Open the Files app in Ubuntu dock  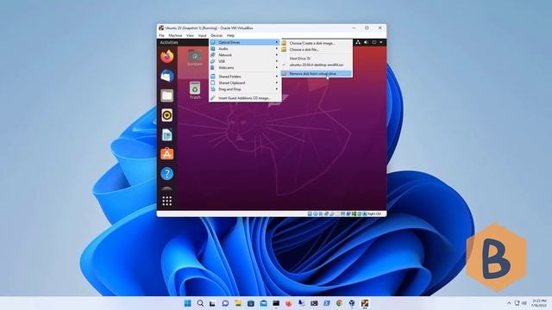point(166,96)
